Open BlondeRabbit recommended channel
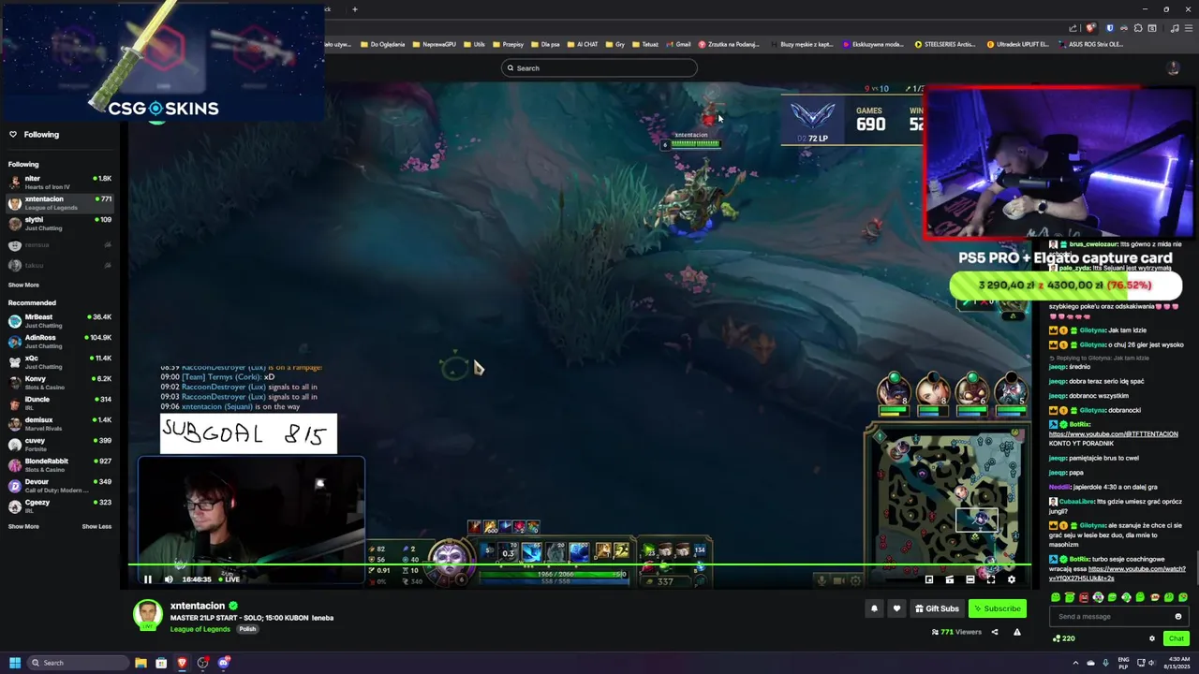The image size is (1199, 674). [60, 464]
